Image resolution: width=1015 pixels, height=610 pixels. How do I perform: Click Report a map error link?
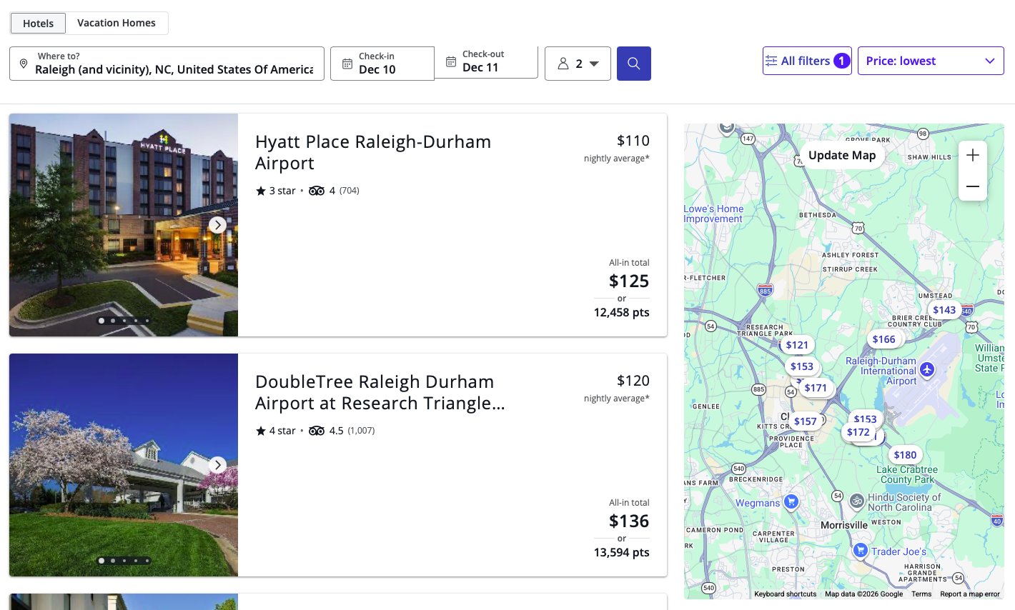(x=970, y=594)
